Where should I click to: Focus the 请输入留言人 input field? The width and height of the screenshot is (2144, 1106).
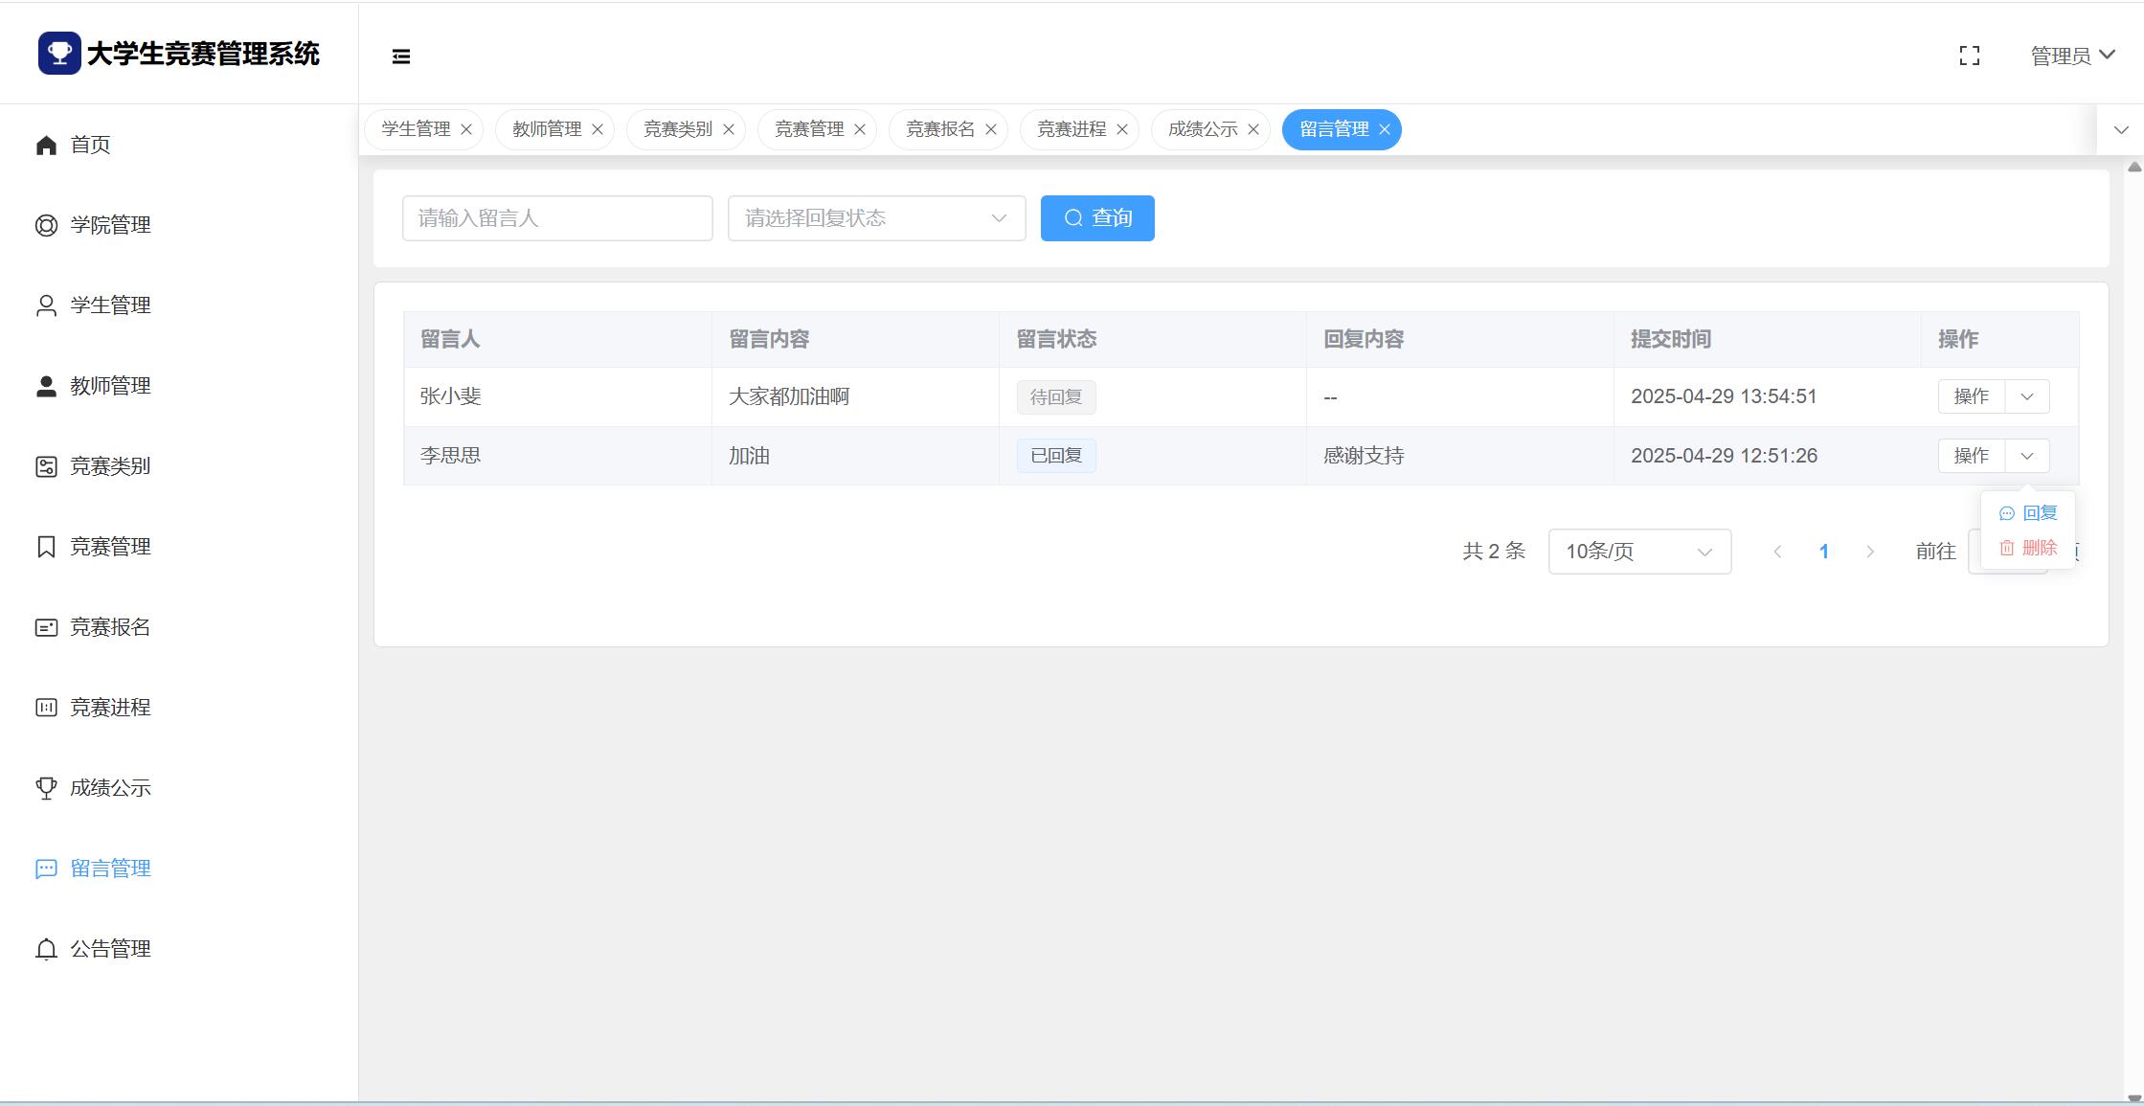tap(557, 218)
